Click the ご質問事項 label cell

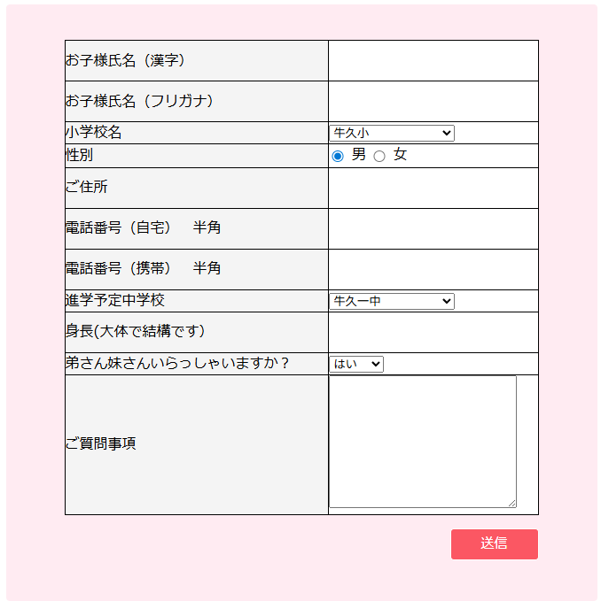[196, 444]
